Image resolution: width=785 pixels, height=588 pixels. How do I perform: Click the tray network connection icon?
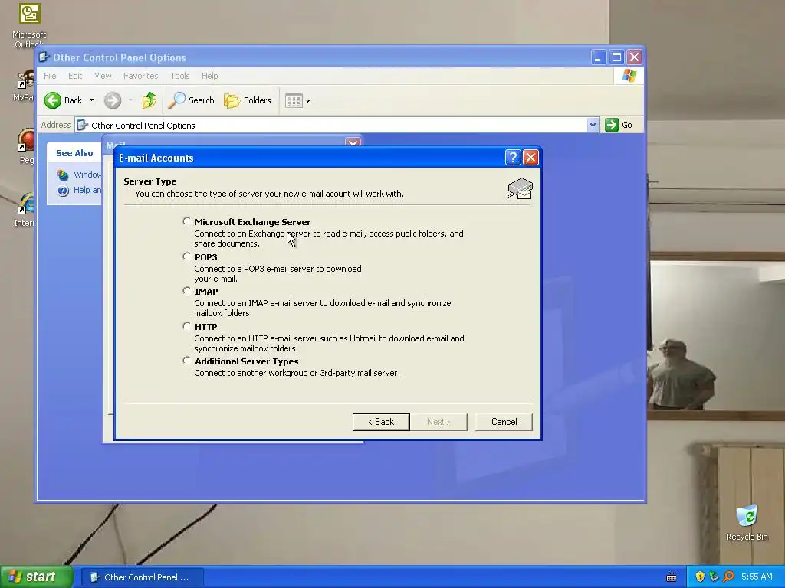click(714, 577)
